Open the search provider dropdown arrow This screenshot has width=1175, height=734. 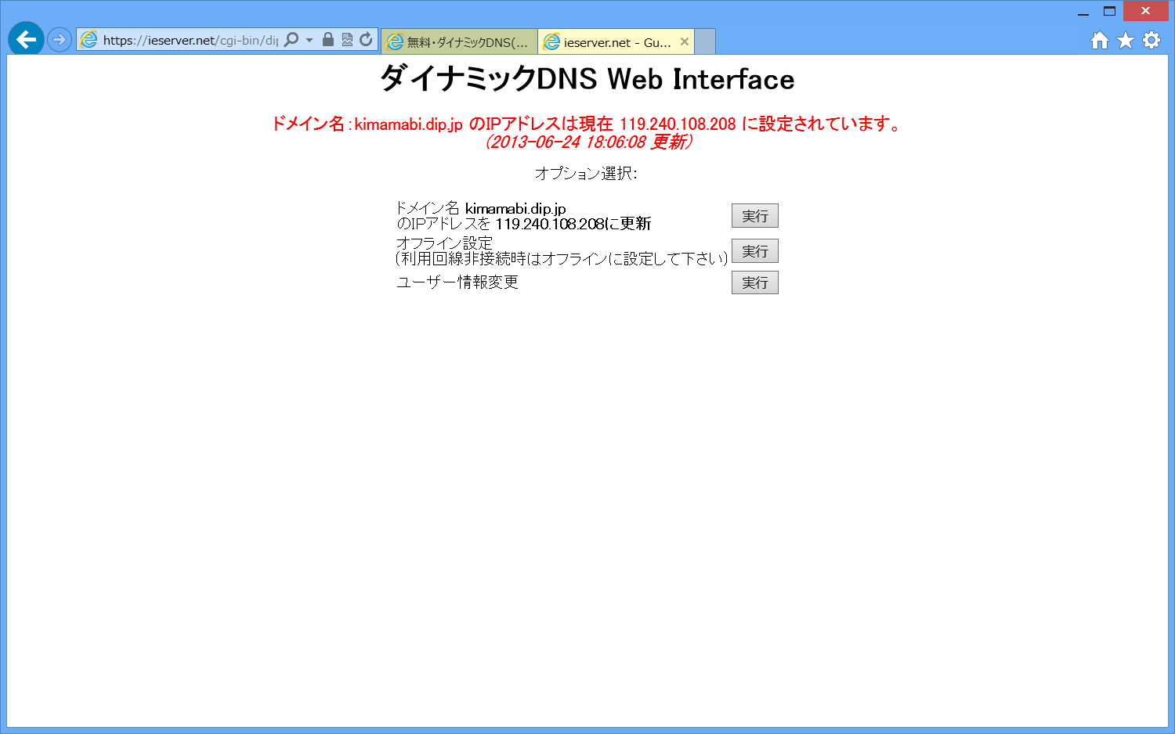309,38
